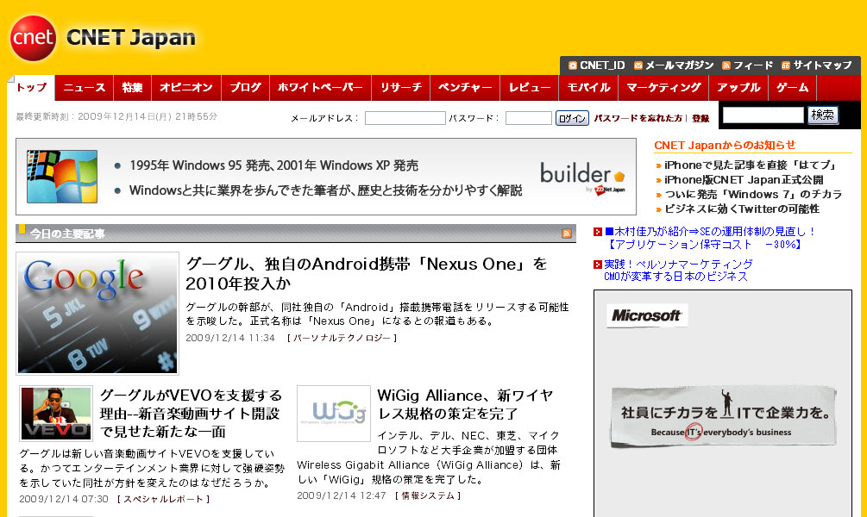Click the メールマガジン mail icon link
The width and height of the screenshot is (867, 517).
(x=638, y=65)
